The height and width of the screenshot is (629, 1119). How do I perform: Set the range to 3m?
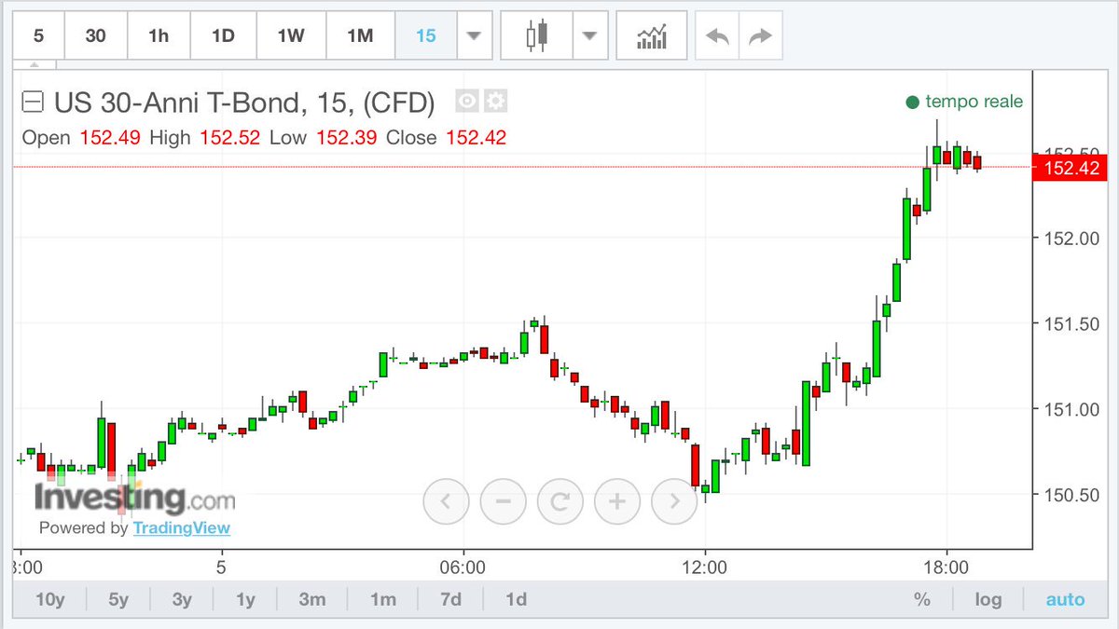(312, 599)
